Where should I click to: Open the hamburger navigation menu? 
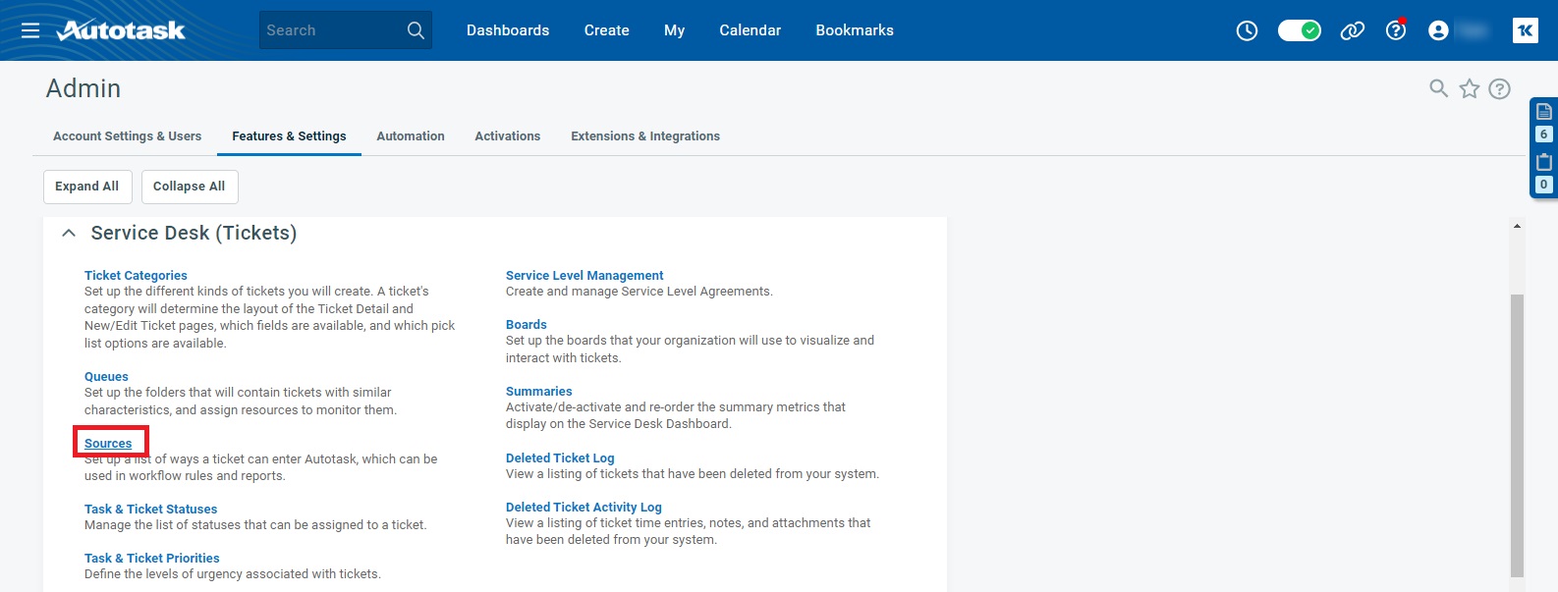(30, 30)
